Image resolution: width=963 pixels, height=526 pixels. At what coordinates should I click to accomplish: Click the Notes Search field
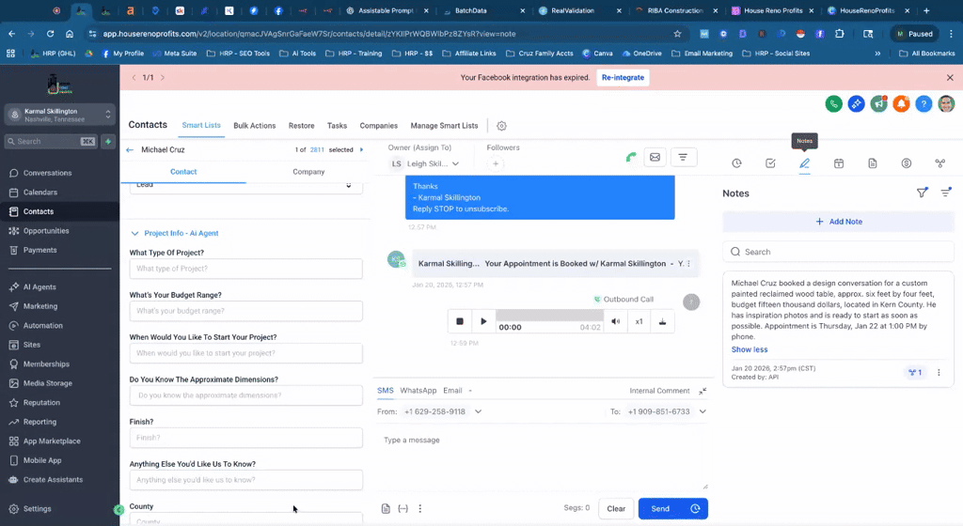(838, 252)
